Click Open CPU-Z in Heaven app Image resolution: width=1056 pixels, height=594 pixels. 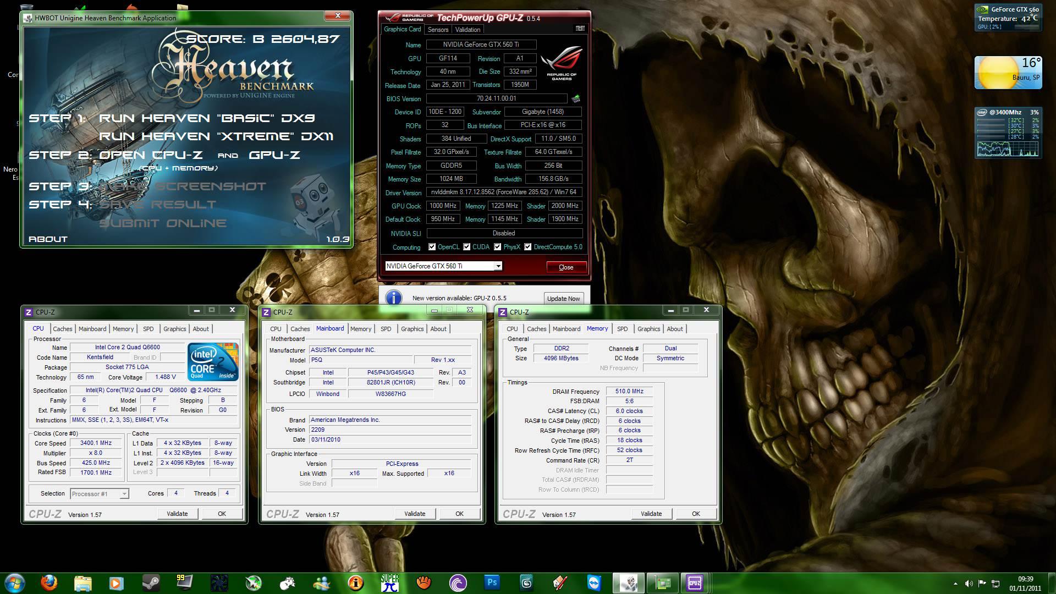[151, 155]
